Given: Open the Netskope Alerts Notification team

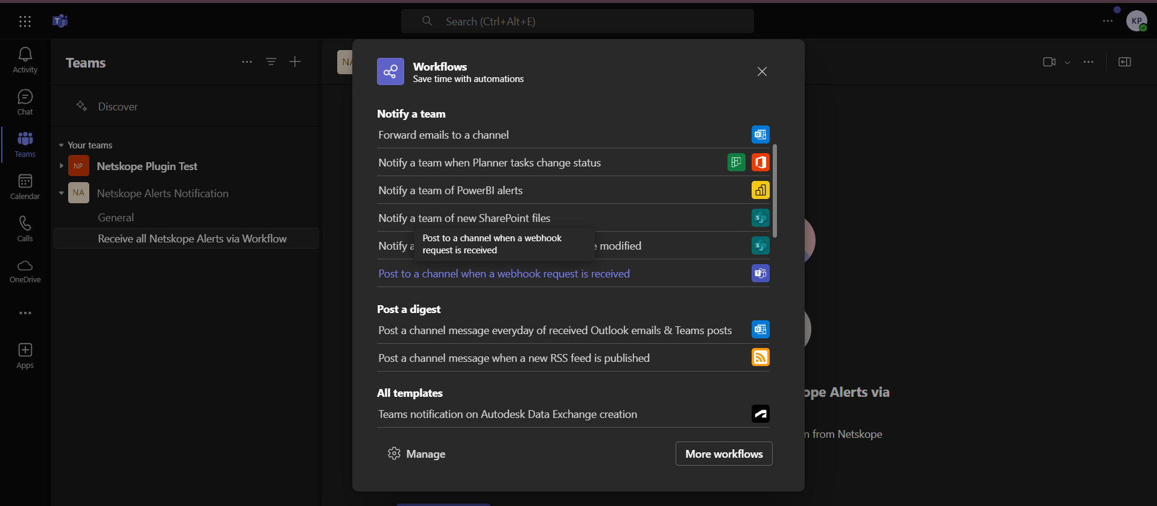Looking at the screenshot, I should [x=162, y=194].
